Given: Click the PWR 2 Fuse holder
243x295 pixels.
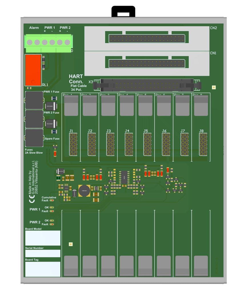Looking at the screenshot, I should (x=34, y=119).
